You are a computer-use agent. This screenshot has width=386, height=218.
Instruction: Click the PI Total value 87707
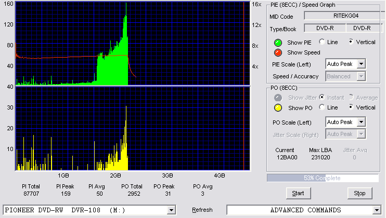(31, 194)
